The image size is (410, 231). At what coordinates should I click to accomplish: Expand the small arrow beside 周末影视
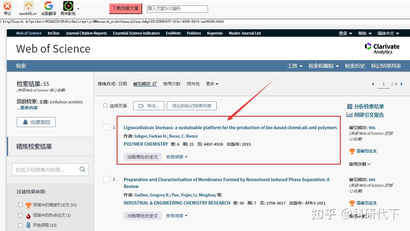tap(78, 9)
